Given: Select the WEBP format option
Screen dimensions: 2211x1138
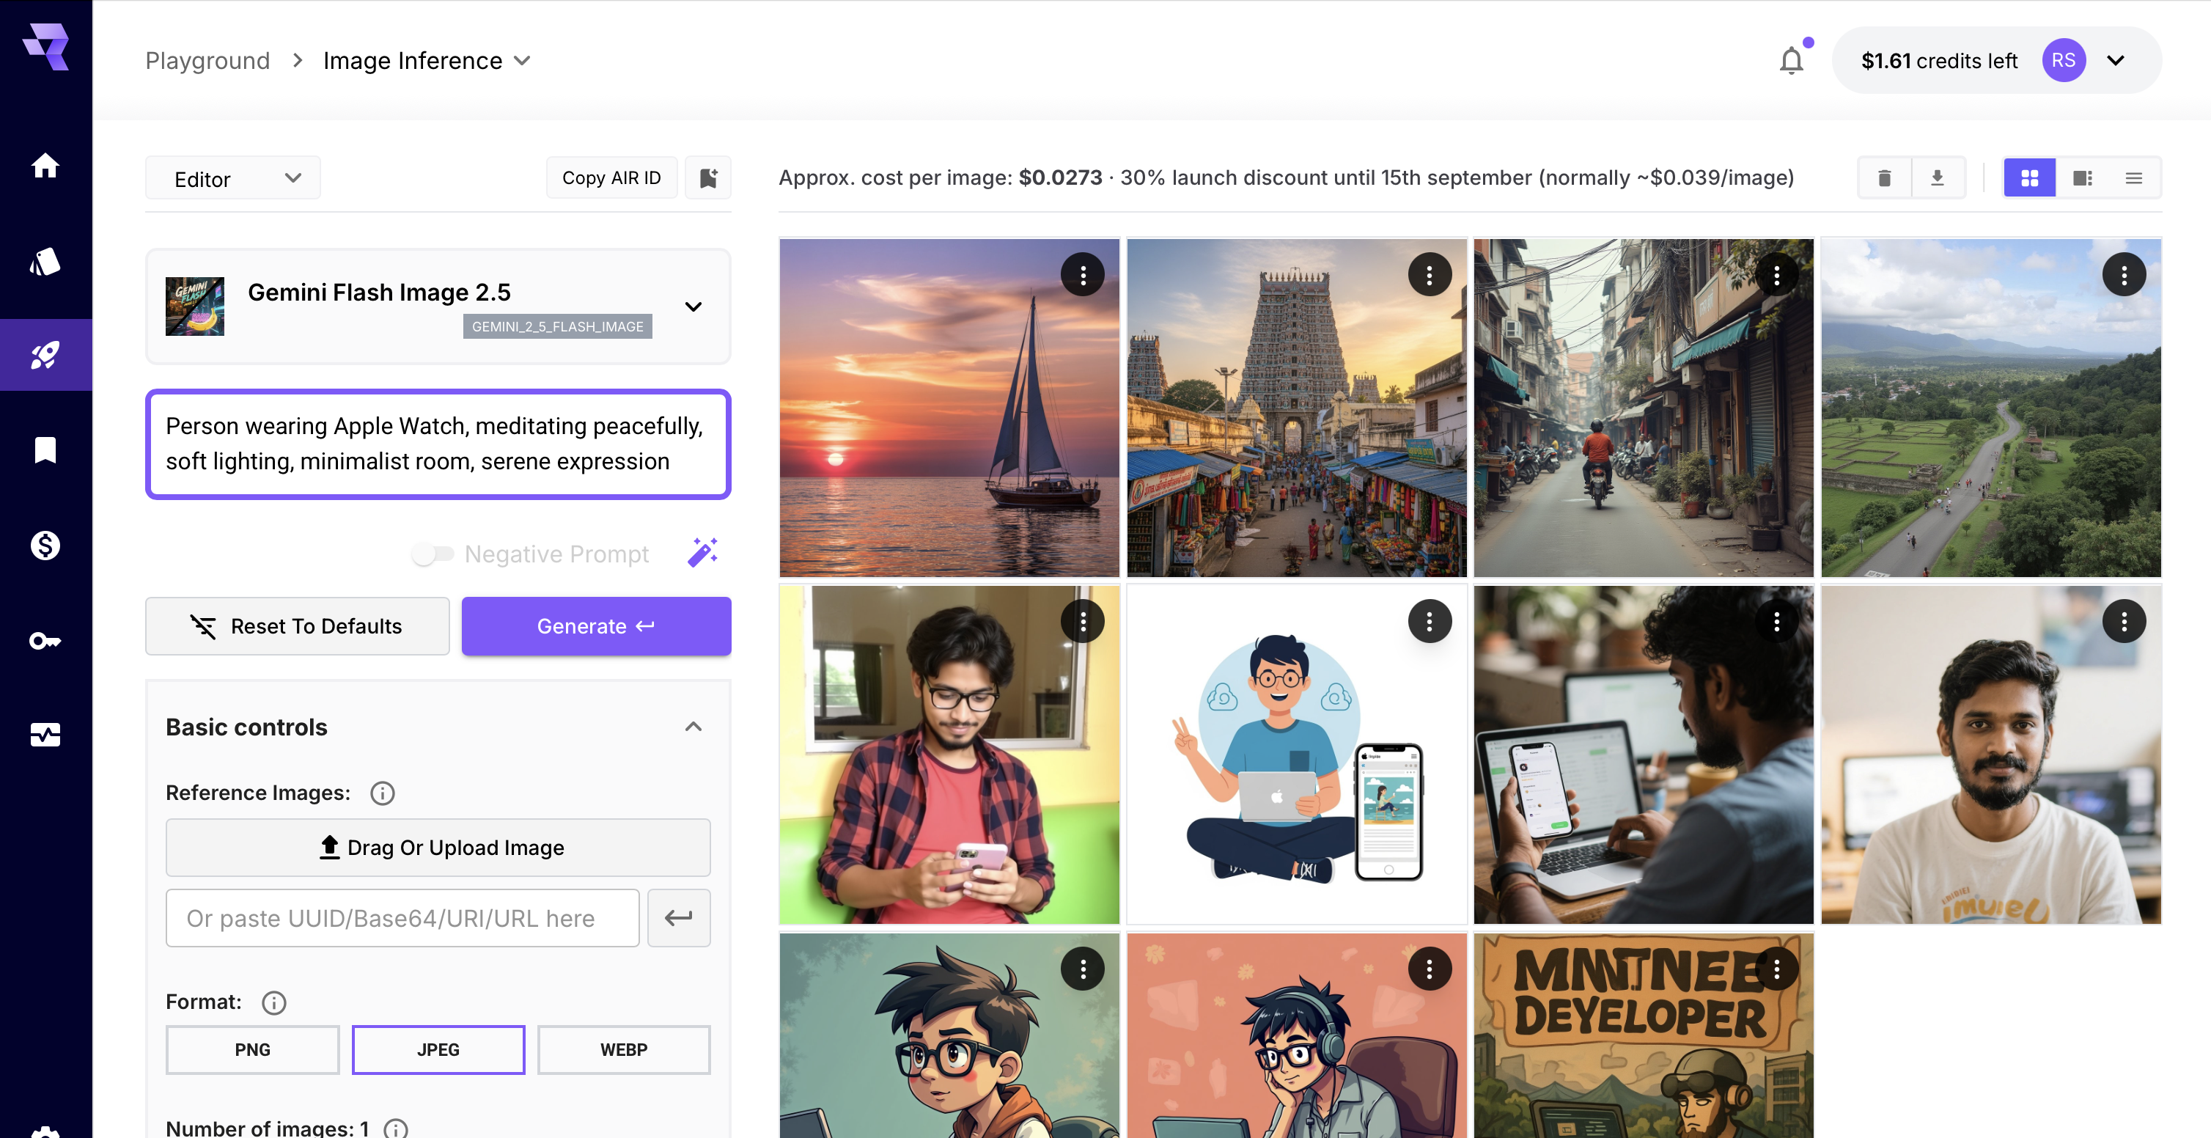Looking at the screenshot, I should [x=623, y=1049].
